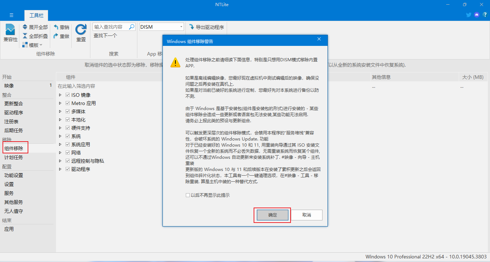This screenshot has height=262, width=490.
Task: Expand the 网络 tree node
Action: (60, 153)
